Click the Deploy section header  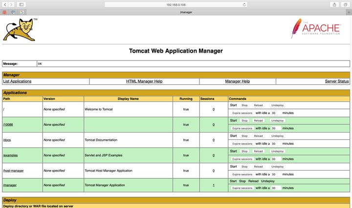click(x=176, y=200)
